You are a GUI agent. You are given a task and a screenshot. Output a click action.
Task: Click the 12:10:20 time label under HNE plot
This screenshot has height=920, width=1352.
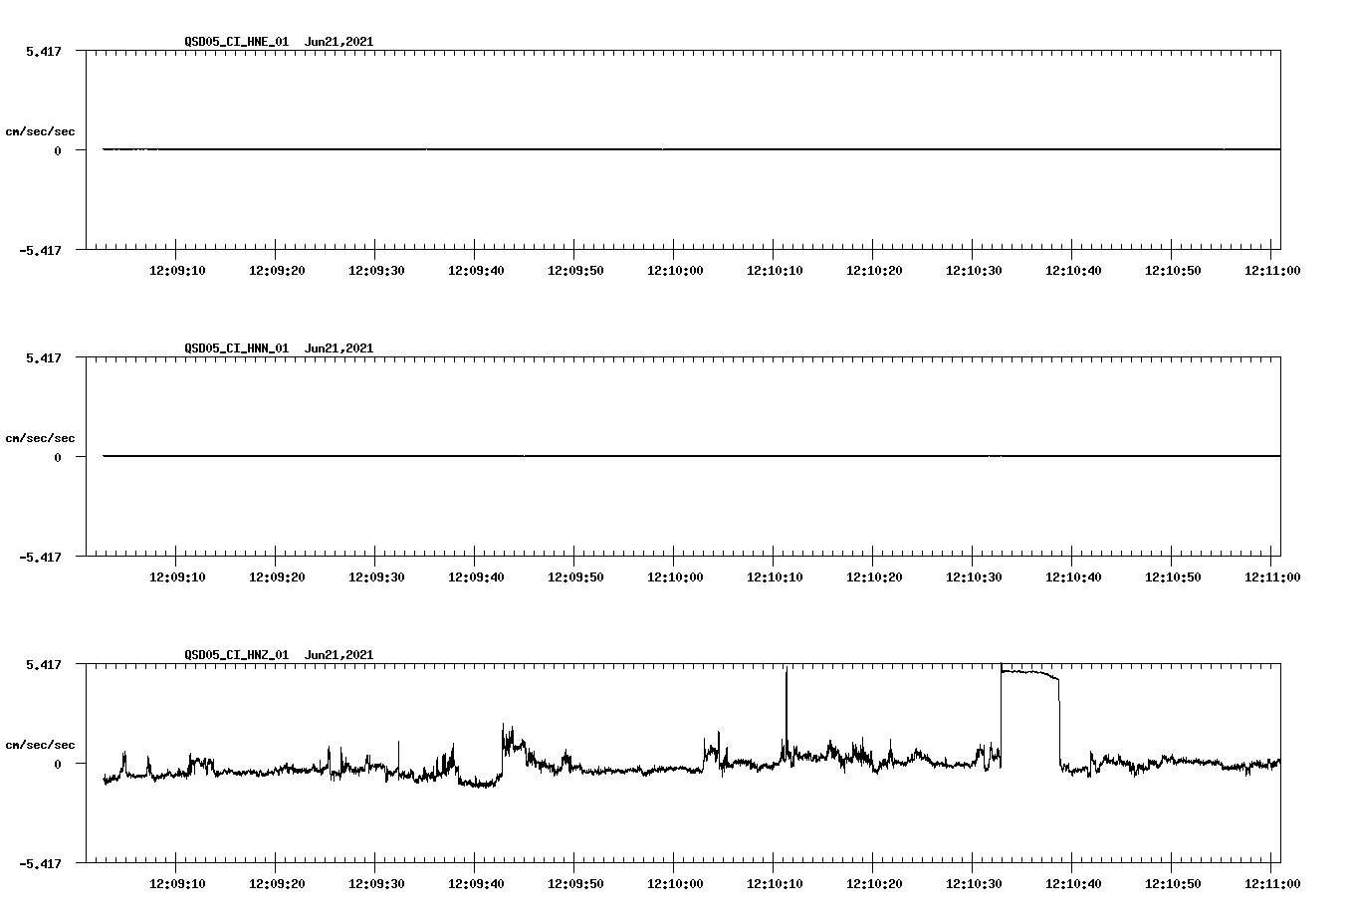[x=874, y=270]
